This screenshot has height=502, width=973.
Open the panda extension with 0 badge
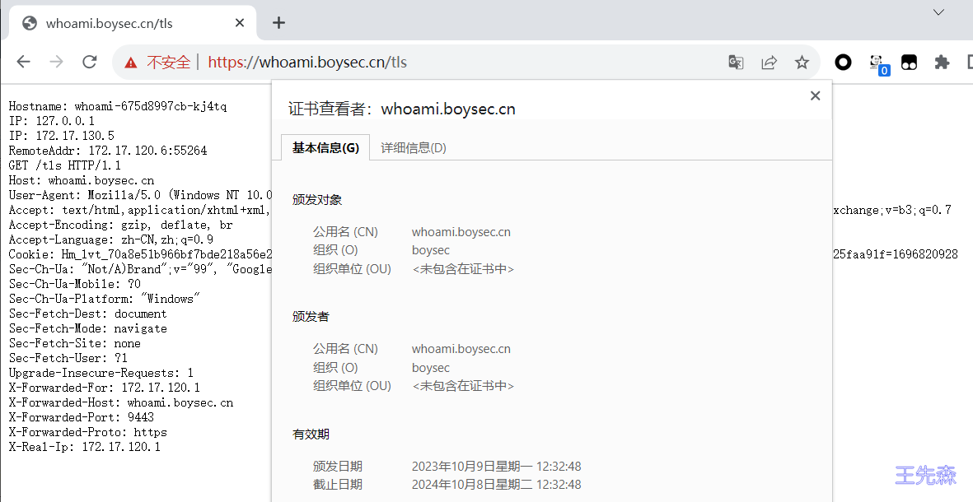pyautogui.click(x=877, y=63)
